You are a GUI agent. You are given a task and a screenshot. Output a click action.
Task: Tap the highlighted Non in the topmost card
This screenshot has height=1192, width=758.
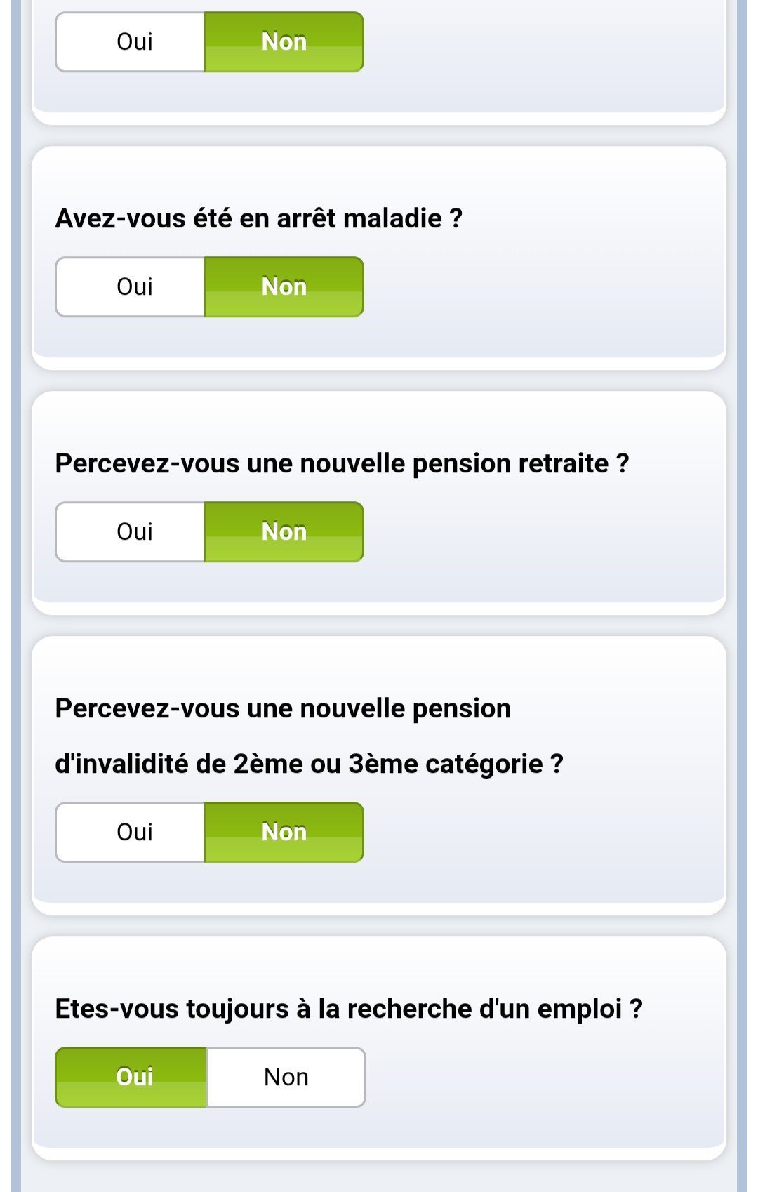coord(284,41)
